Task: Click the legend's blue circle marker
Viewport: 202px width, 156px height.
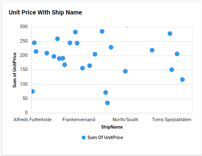Action: (x=84, y=138)
